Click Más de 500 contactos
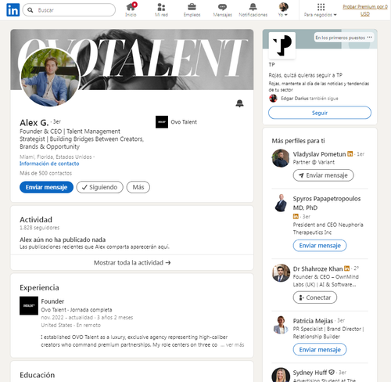This screenshot has width=391, height=382. point(45,173)
